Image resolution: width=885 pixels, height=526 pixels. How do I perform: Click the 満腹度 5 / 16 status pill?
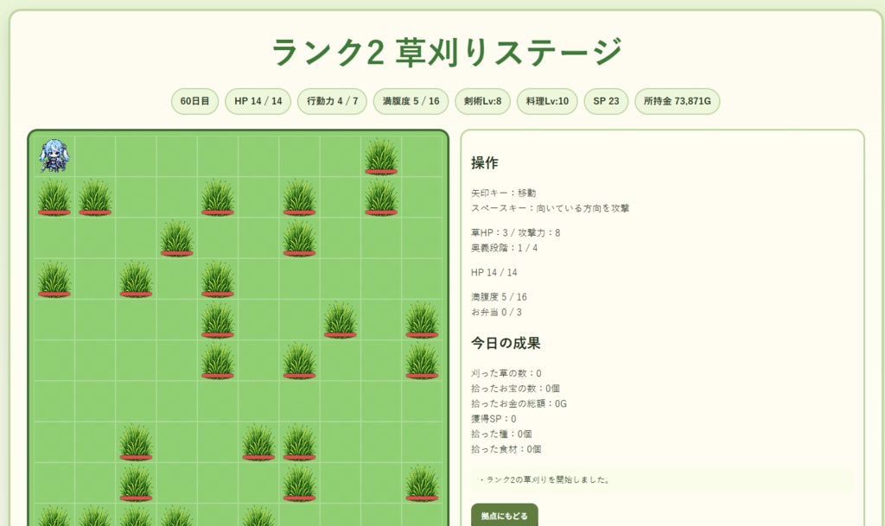(411, 101)
